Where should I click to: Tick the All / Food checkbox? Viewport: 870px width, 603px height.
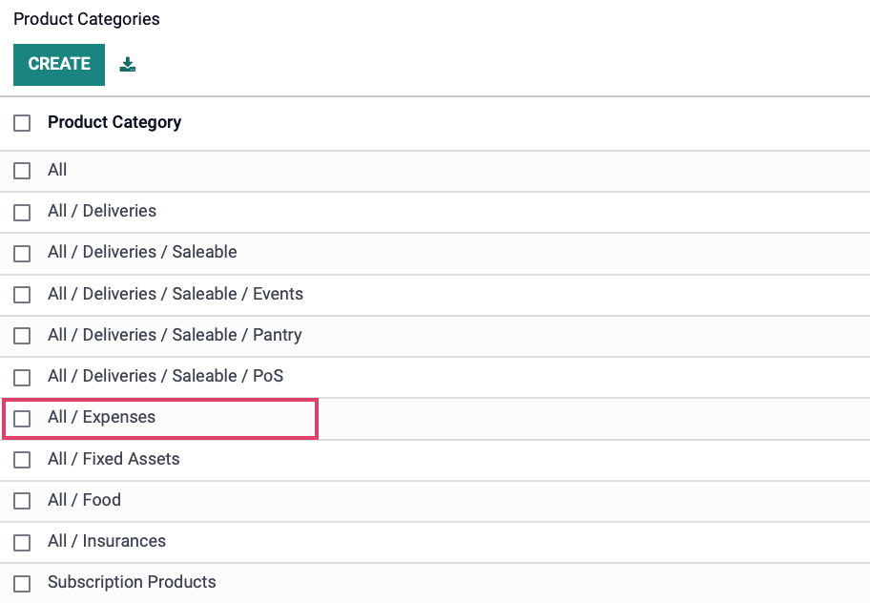coord(22,501)
